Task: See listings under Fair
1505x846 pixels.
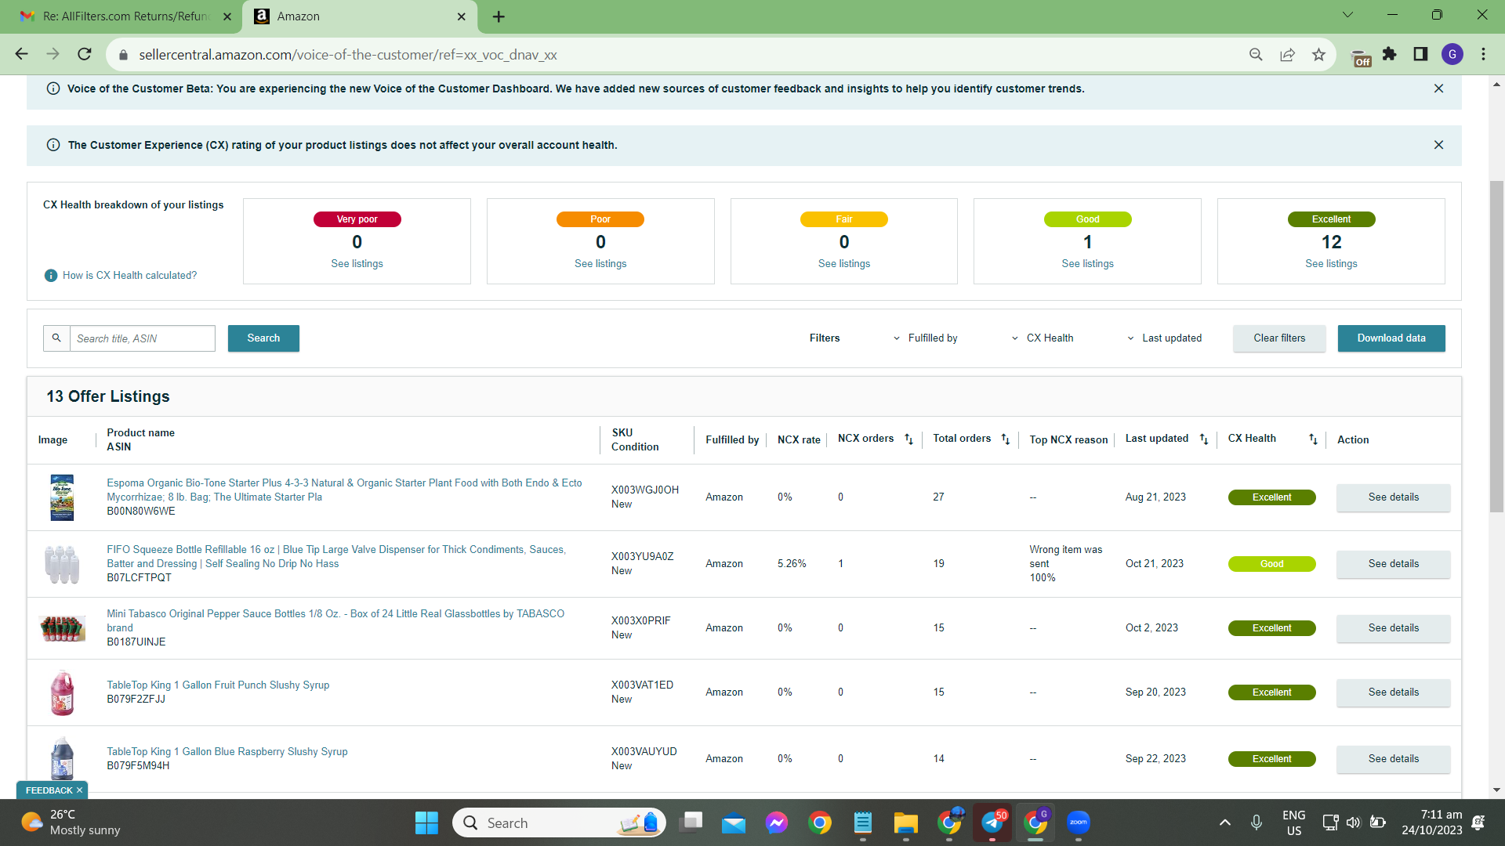Action: click(x=844, y=264)
